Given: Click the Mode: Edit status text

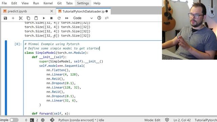Looking at the screenshot, I should 152,120.
